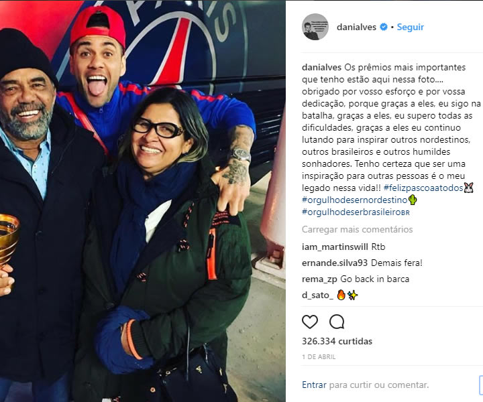483x402 pixels.
Task: View the 326.334 curtidas likes list
Action: pos(337,341)
